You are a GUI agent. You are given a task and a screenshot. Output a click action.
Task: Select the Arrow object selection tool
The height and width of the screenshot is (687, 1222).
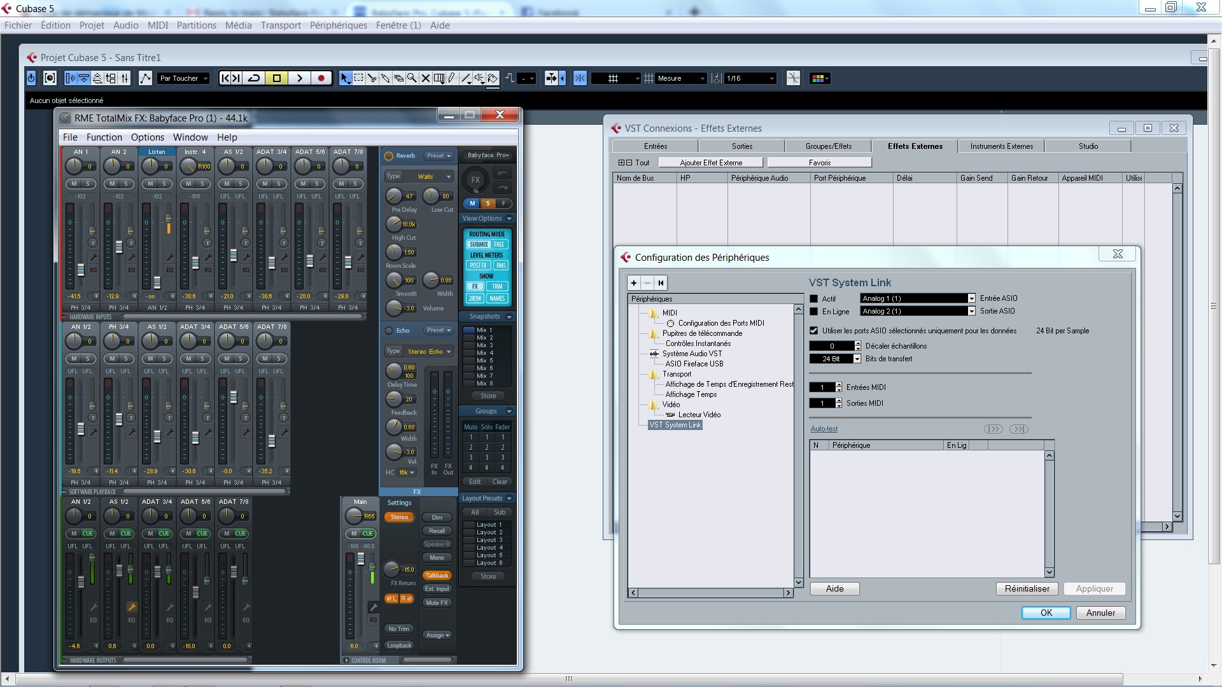coord(345,78)
